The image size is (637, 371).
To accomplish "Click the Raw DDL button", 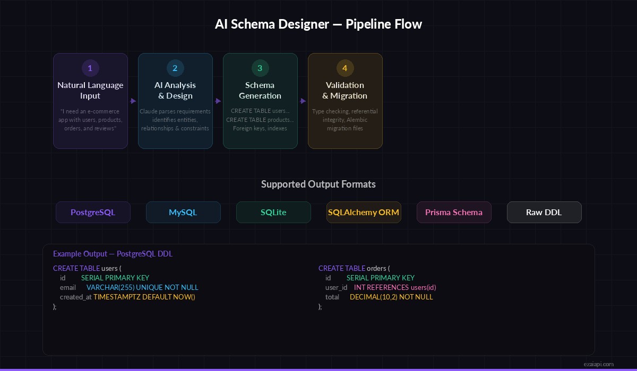I will click(x=544, y=212).
